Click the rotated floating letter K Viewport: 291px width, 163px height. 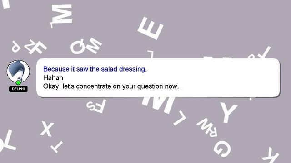[x=271, y=156]
